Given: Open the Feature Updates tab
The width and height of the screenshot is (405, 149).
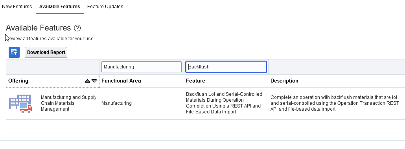Looking at the screenshot, I should 105,6.
